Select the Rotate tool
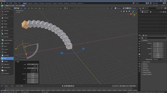The width and height of the screenshot is (167, 93). coord(7,24)
